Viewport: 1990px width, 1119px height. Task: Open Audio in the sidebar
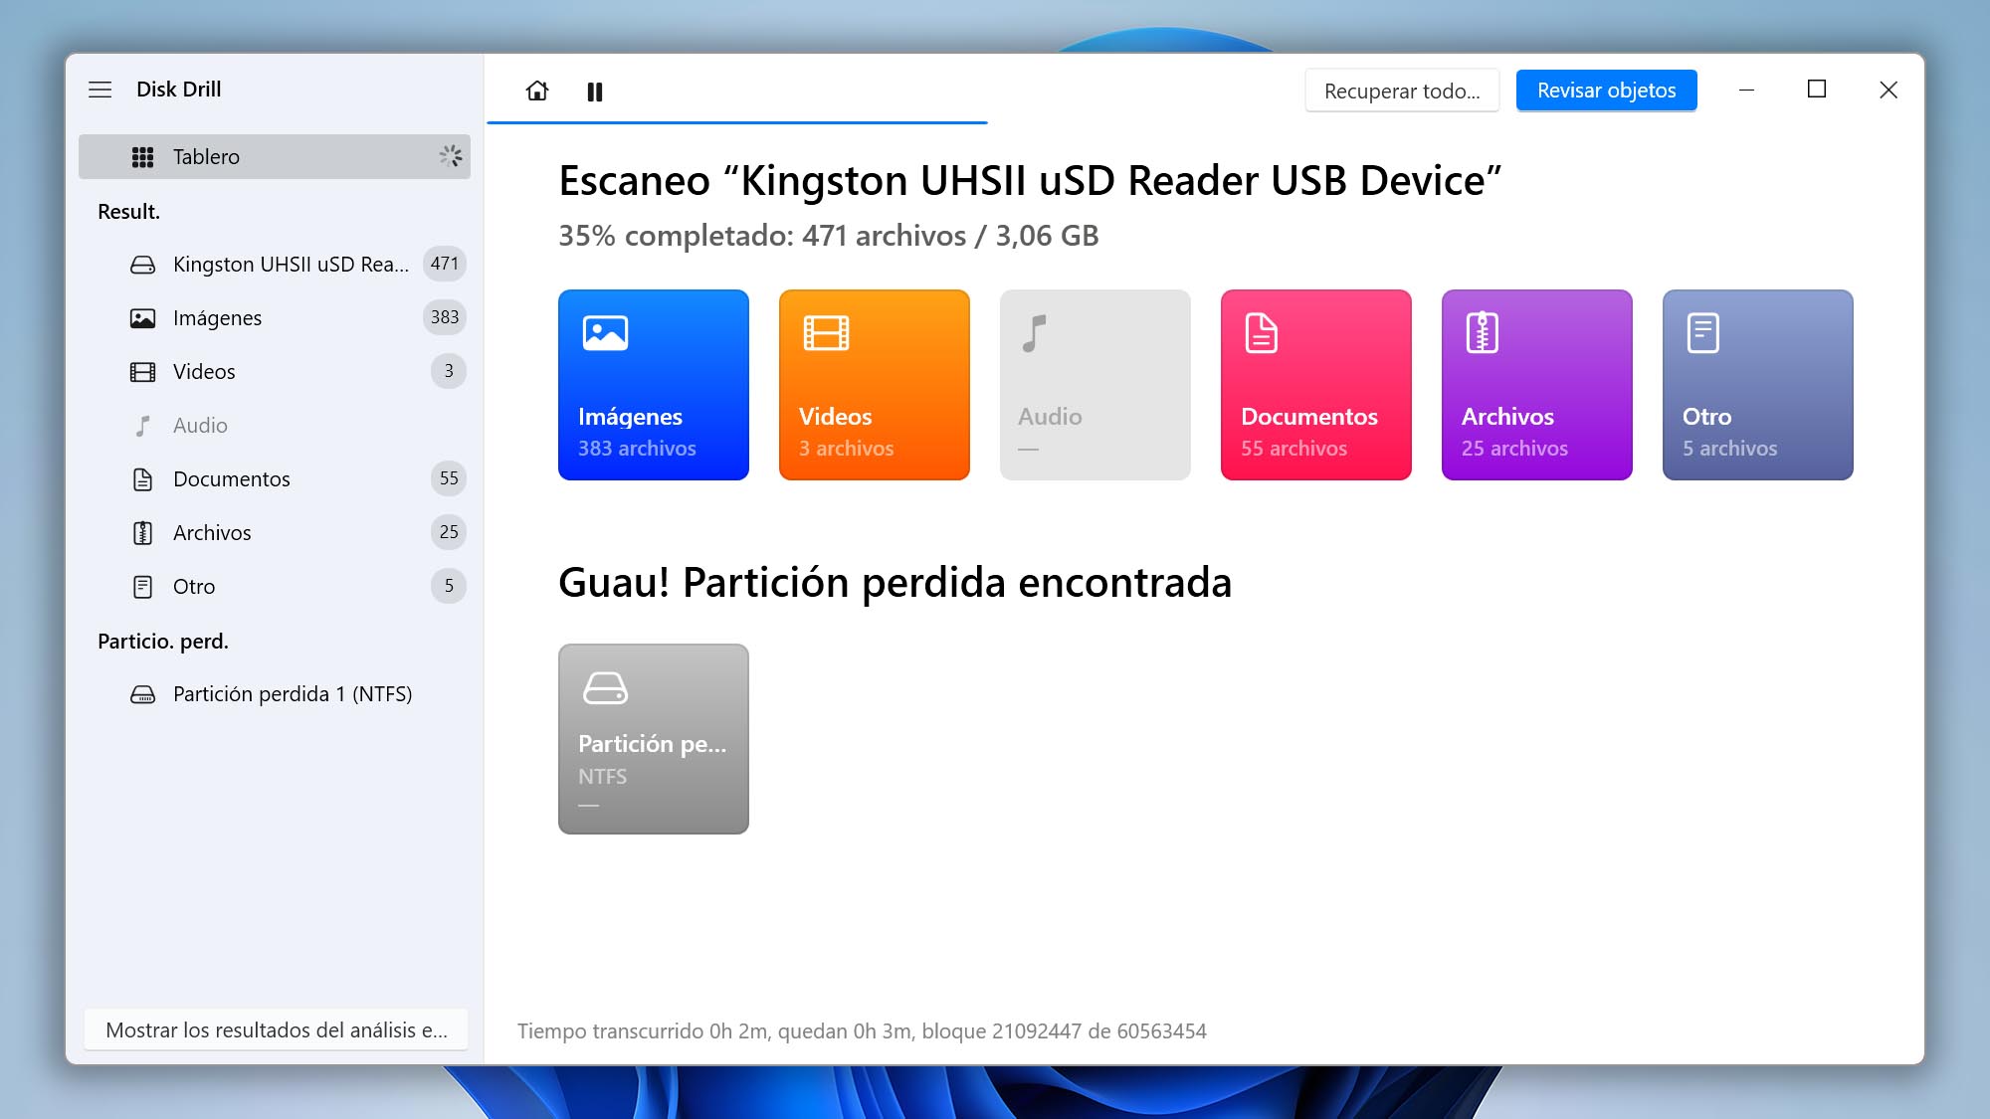pyautogui.click(x=275, y=426)
